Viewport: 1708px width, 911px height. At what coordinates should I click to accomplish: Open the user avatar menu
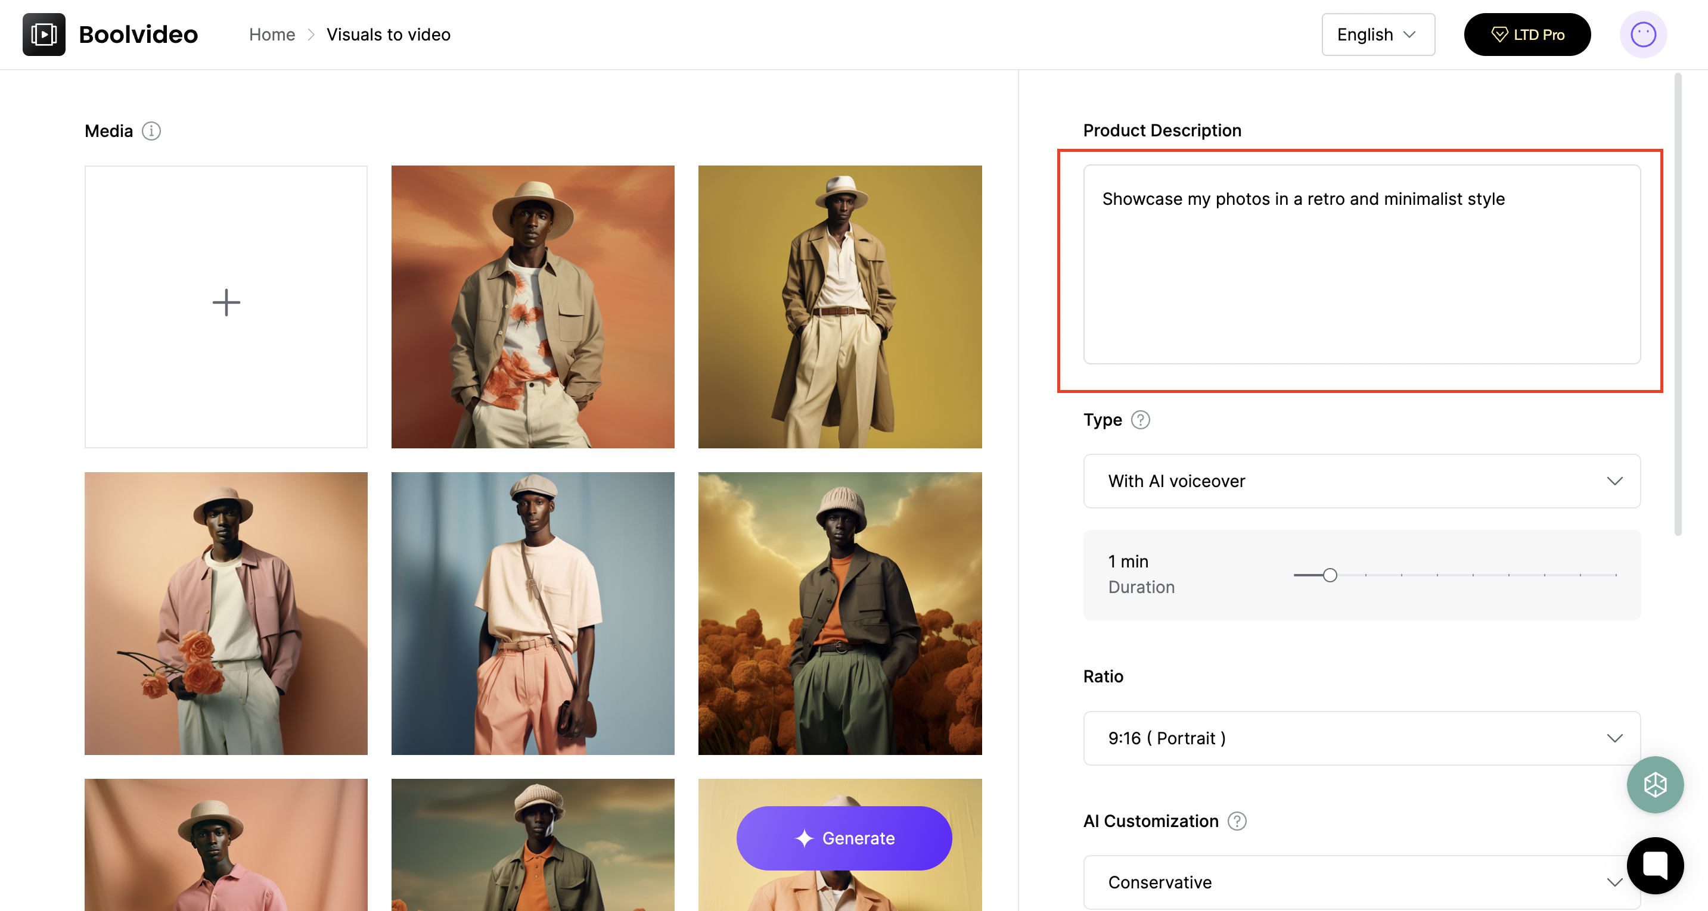[1643, 35]
